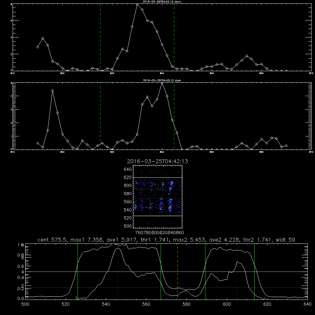The width and height of the screenshot is (315, 315).
Task: Select the 'widt 59' value
Action: click(285, 240)
